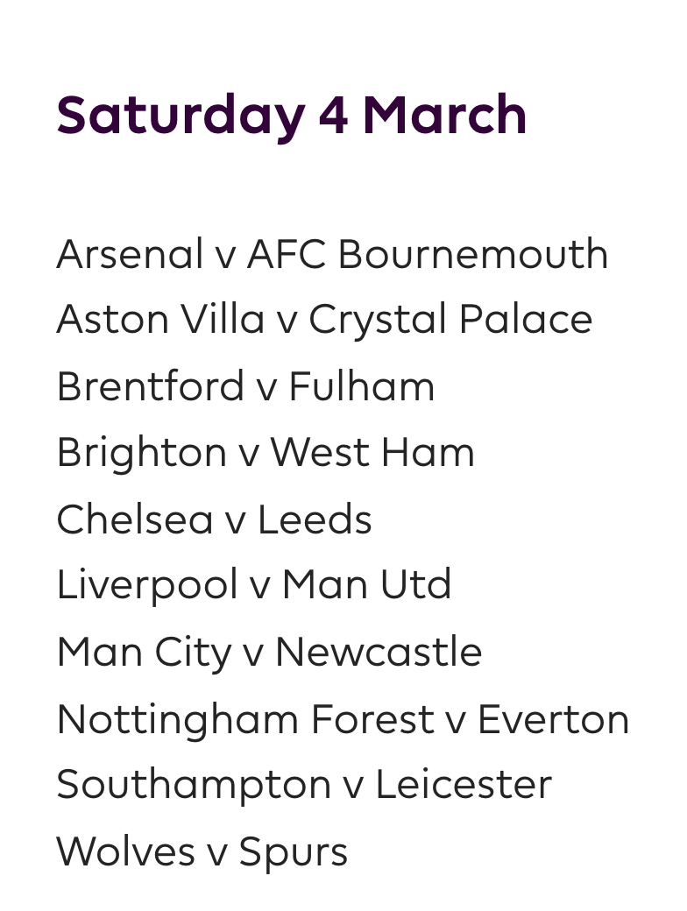The width and height of the screenshot is (687, 911).
Task: Click the AFC Bournemouth team name
Action: 428,254
